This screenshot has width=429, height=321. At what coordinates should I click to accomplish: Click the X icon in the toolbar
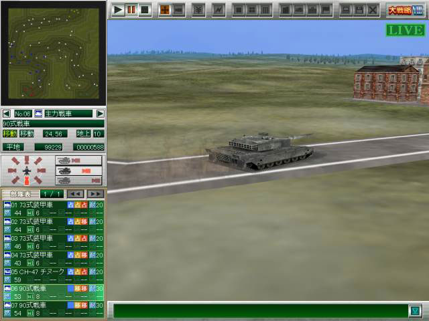pos(373,10)
